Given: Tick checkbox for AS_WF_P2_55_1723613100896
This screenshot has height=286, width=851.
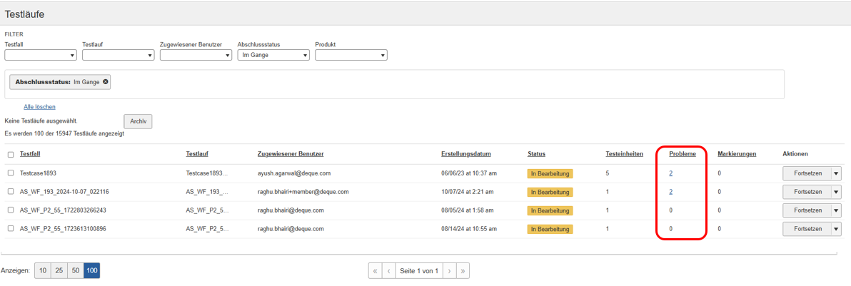Looking at the screenshot, I should tap(11, 229).
